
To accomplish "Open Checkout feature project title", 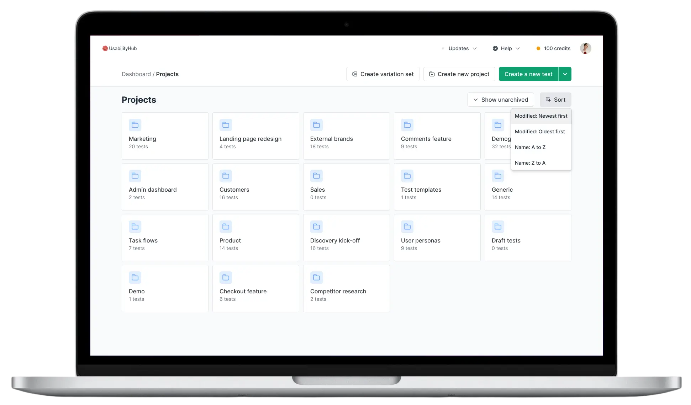I will [243, 291].
